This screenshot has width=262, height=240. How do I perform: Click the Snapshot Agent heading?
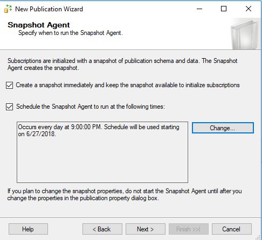(39, 25)
